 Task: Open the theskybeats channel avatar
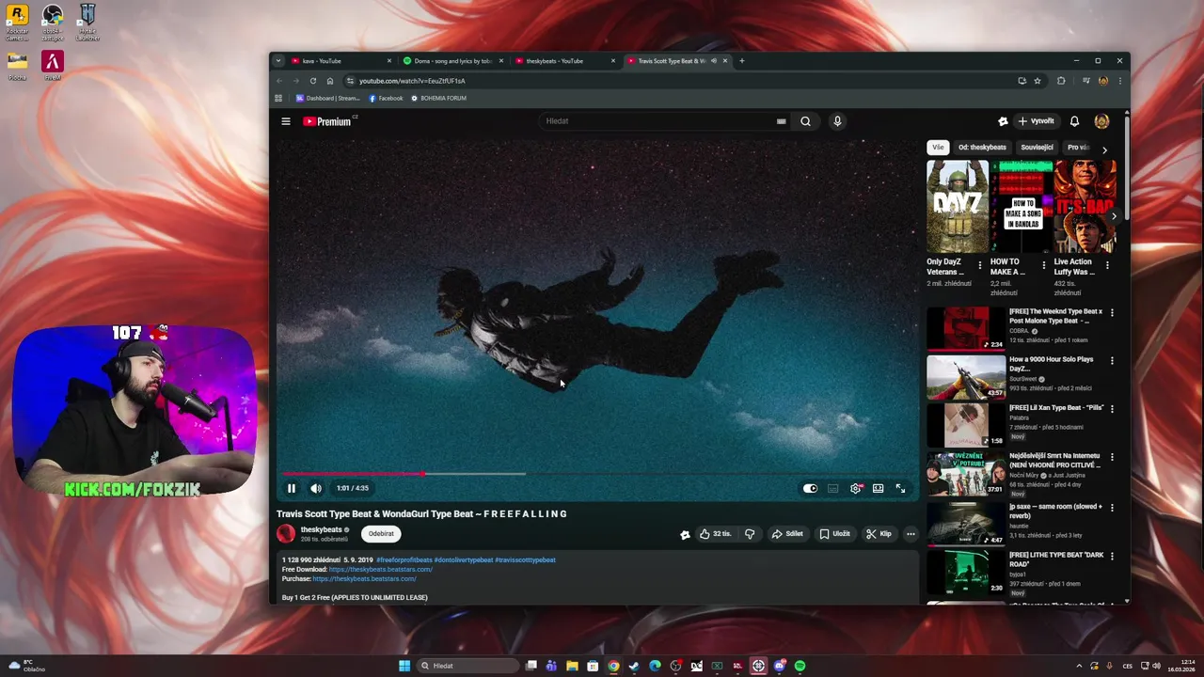coord(286,534)
